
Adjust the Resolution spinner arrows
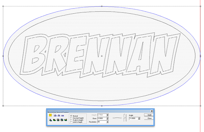point(107,122)
